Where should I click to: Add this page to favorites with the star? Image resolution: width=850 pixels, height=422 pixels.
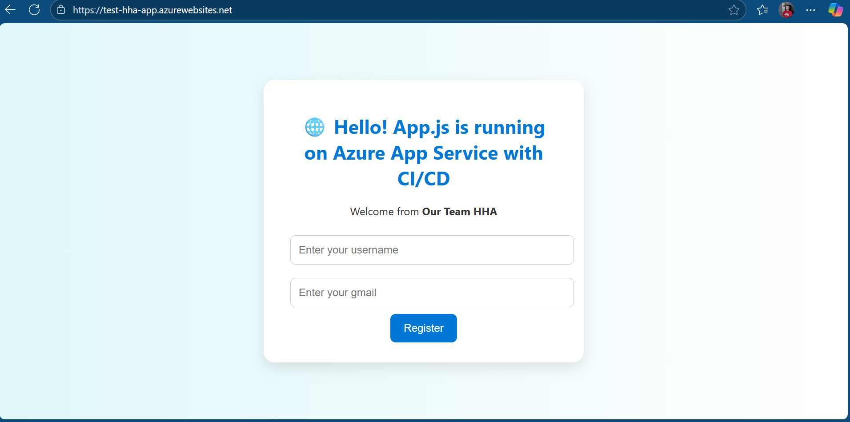click(734, 10)
